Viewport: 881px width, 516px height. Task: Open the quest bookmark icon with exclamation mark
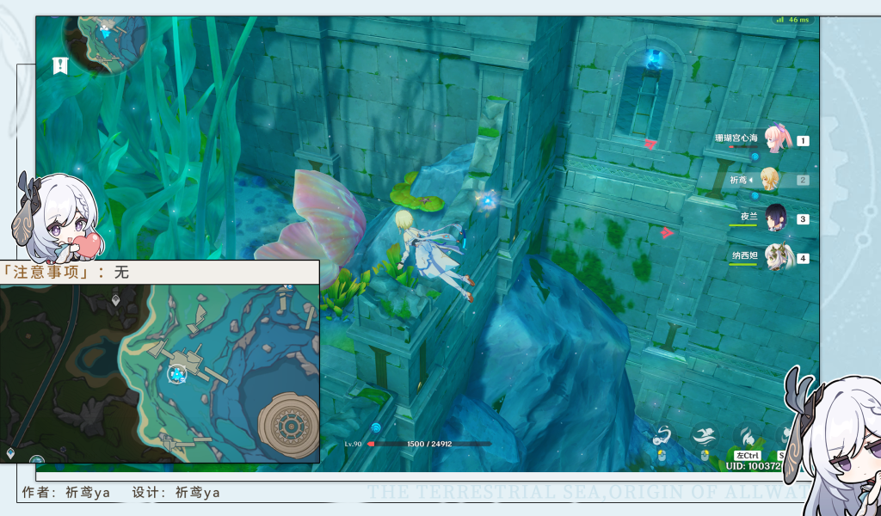[60, 65]
